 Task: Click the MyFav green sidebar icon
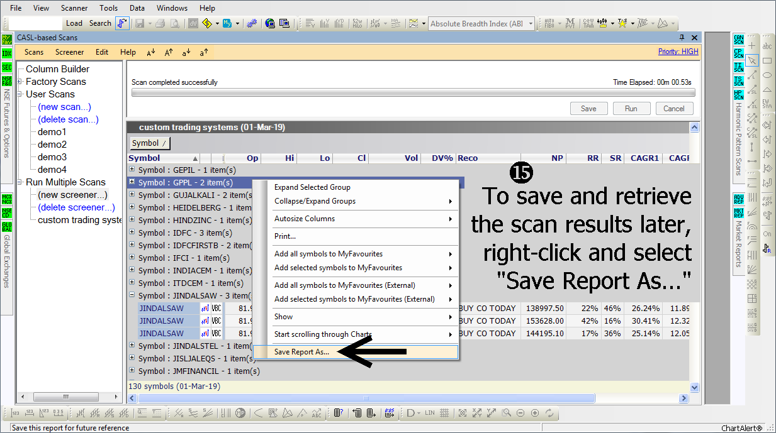click(x=7, y=40)
